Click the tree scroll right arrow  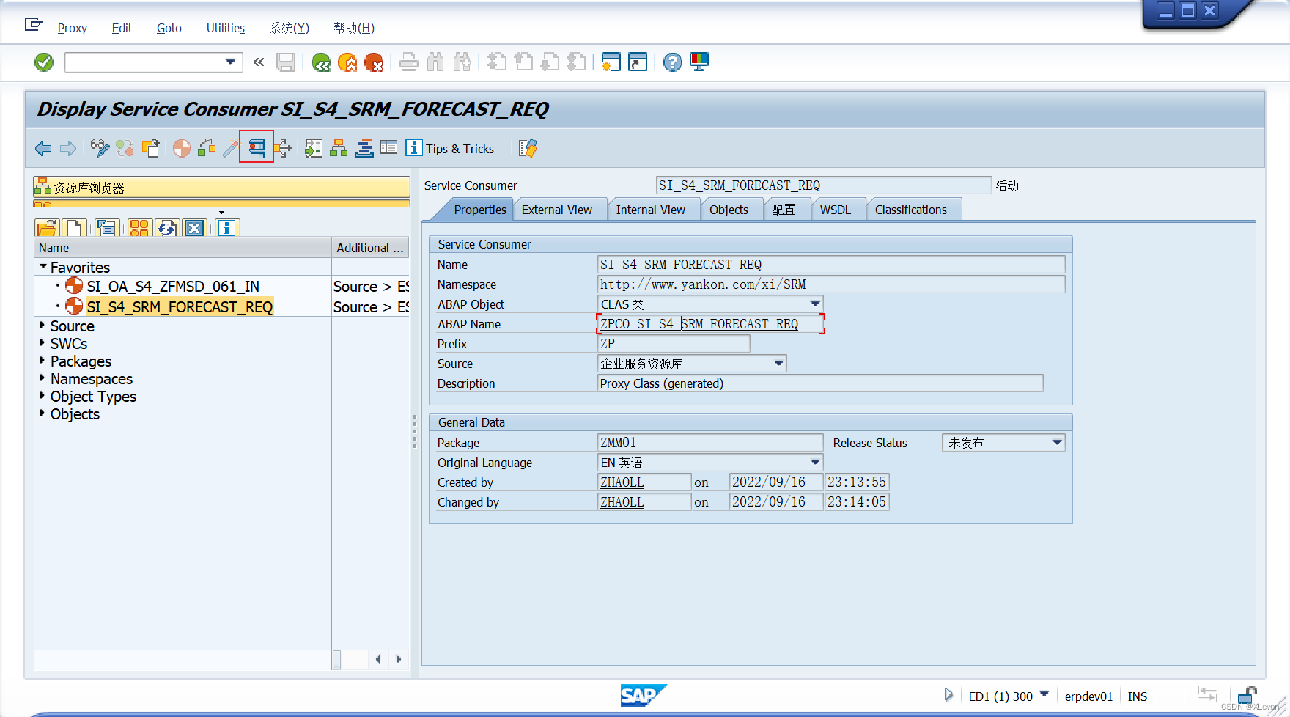pyautogui.click(x=398, y=660)
